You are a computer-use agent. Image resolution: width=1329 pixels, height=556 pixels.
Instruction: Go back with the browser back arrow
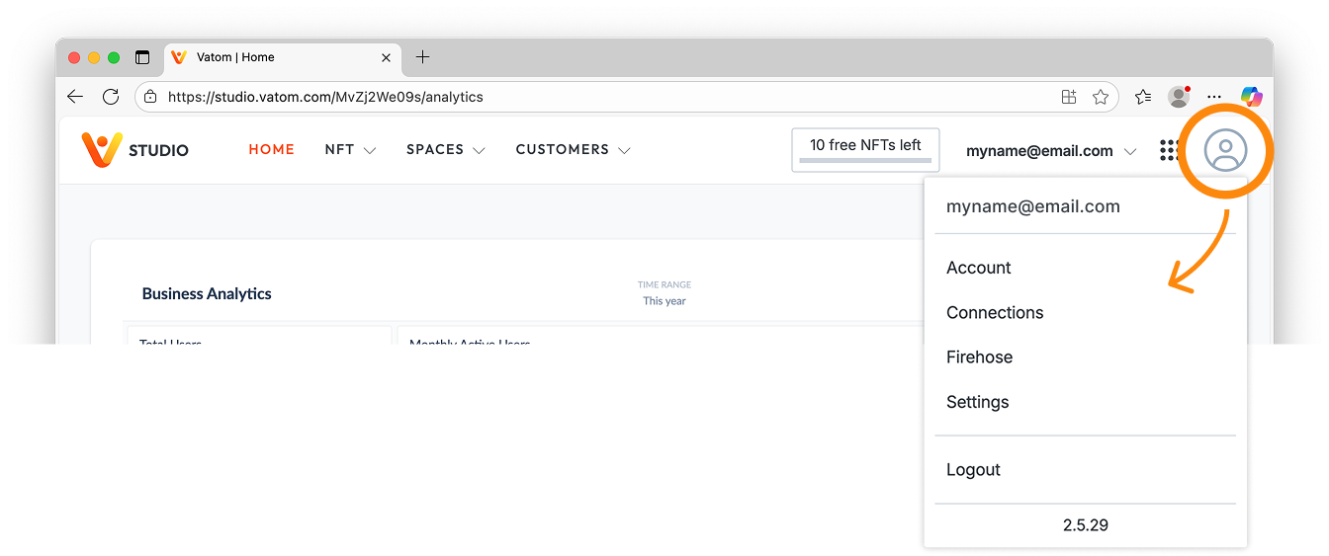pos(75,97)
